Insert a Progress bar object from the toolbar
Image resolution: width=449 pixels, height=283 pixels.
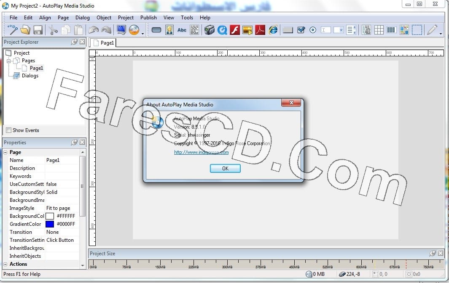pos(391,30)
